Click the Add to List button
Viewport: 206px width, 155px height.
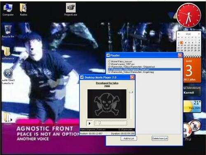point(129,139)
